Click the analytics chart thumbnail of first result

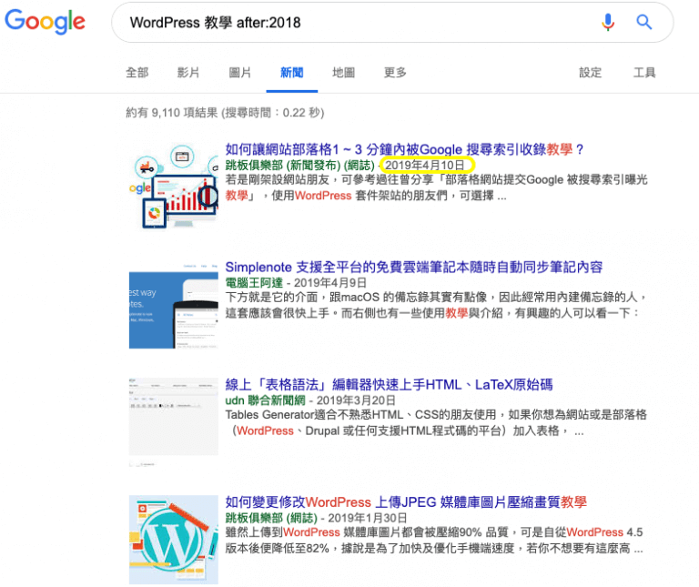[174, 186]
